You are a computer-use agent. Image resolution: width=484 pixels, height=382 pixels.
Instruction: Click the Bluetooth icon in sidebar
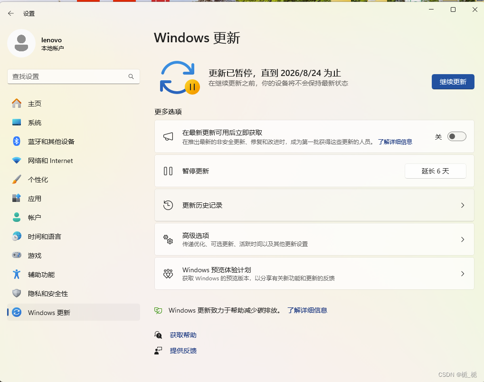(x=17, y=142)
